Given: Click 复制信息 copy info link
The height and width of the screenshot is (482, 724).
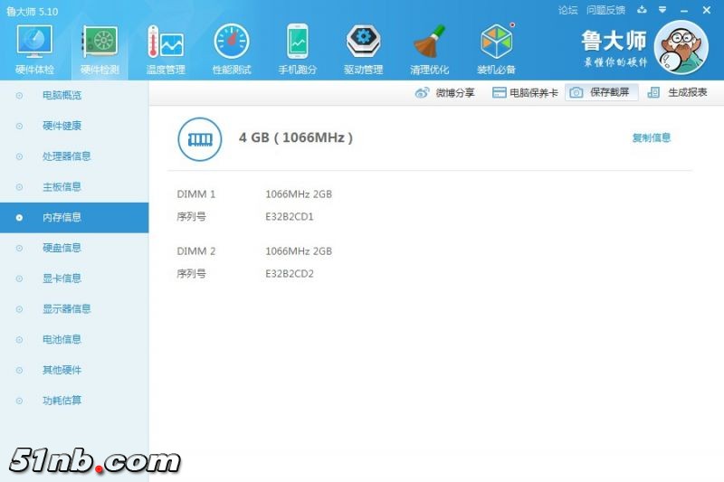Looking at the screenshot, I should [652, 138].
